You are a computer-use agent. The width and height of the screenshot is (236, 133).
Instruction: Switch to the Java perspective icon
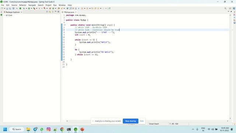coord(234,8)
